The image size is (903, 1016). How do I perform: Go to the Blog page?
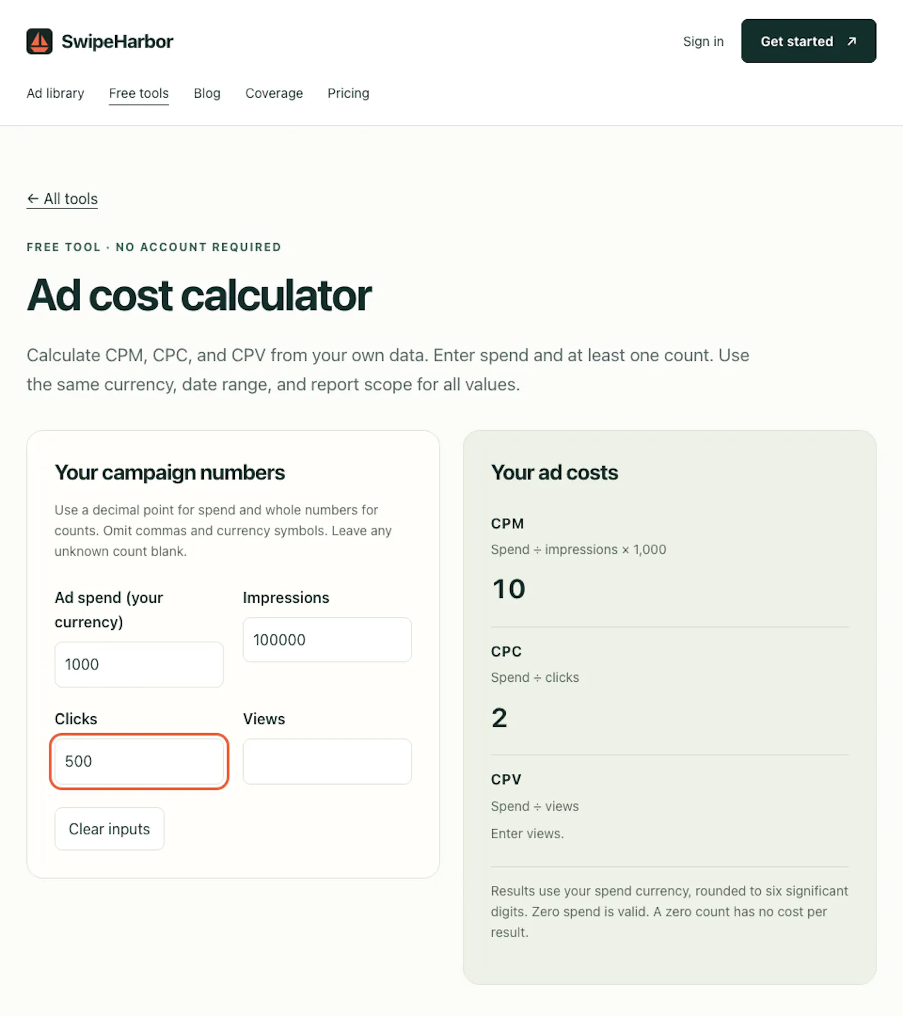pos(207,93)
